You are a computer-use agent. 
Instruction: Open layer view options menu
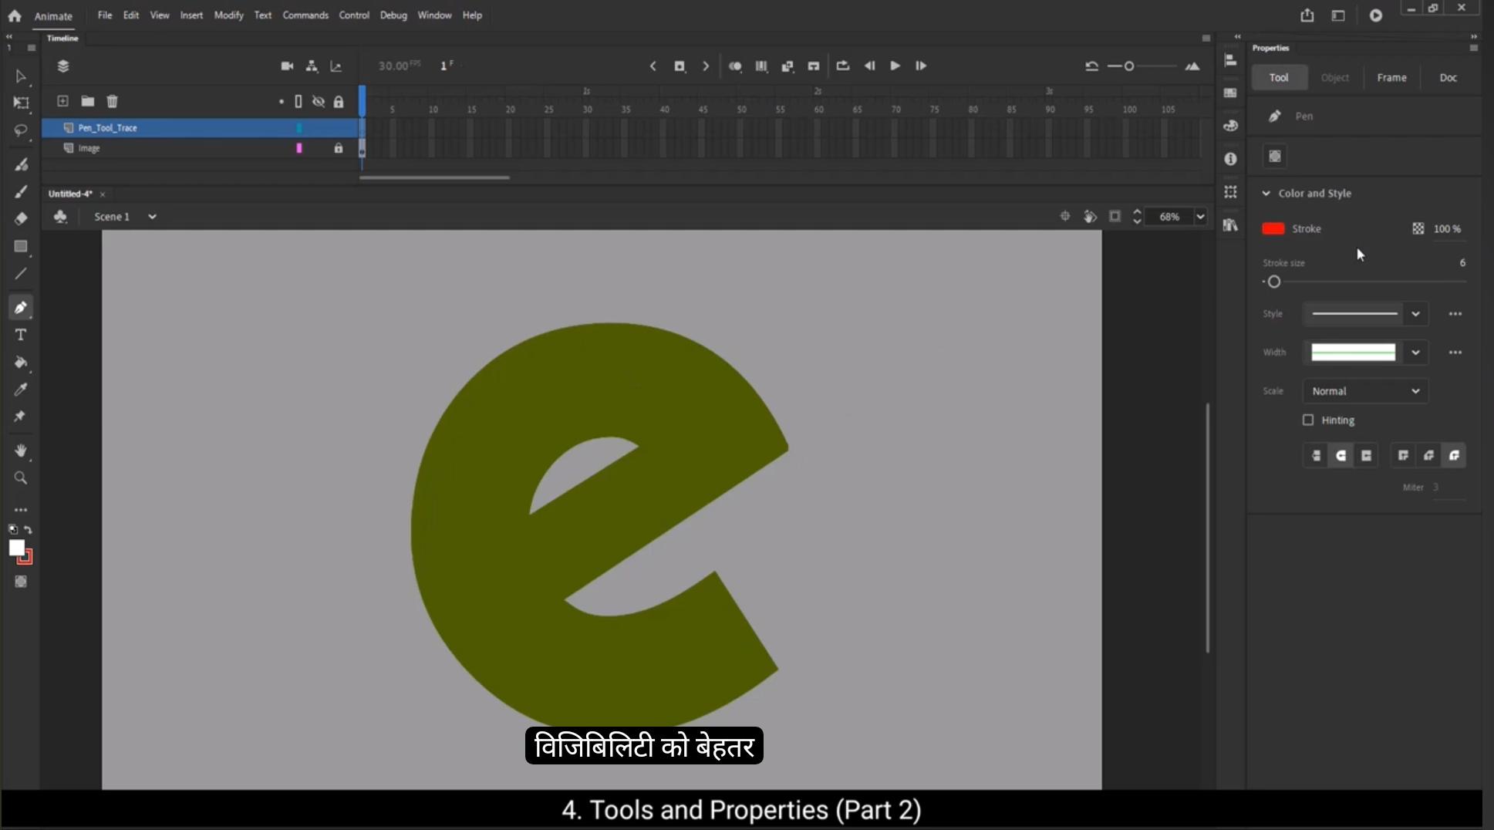click(x=63, y=66)
